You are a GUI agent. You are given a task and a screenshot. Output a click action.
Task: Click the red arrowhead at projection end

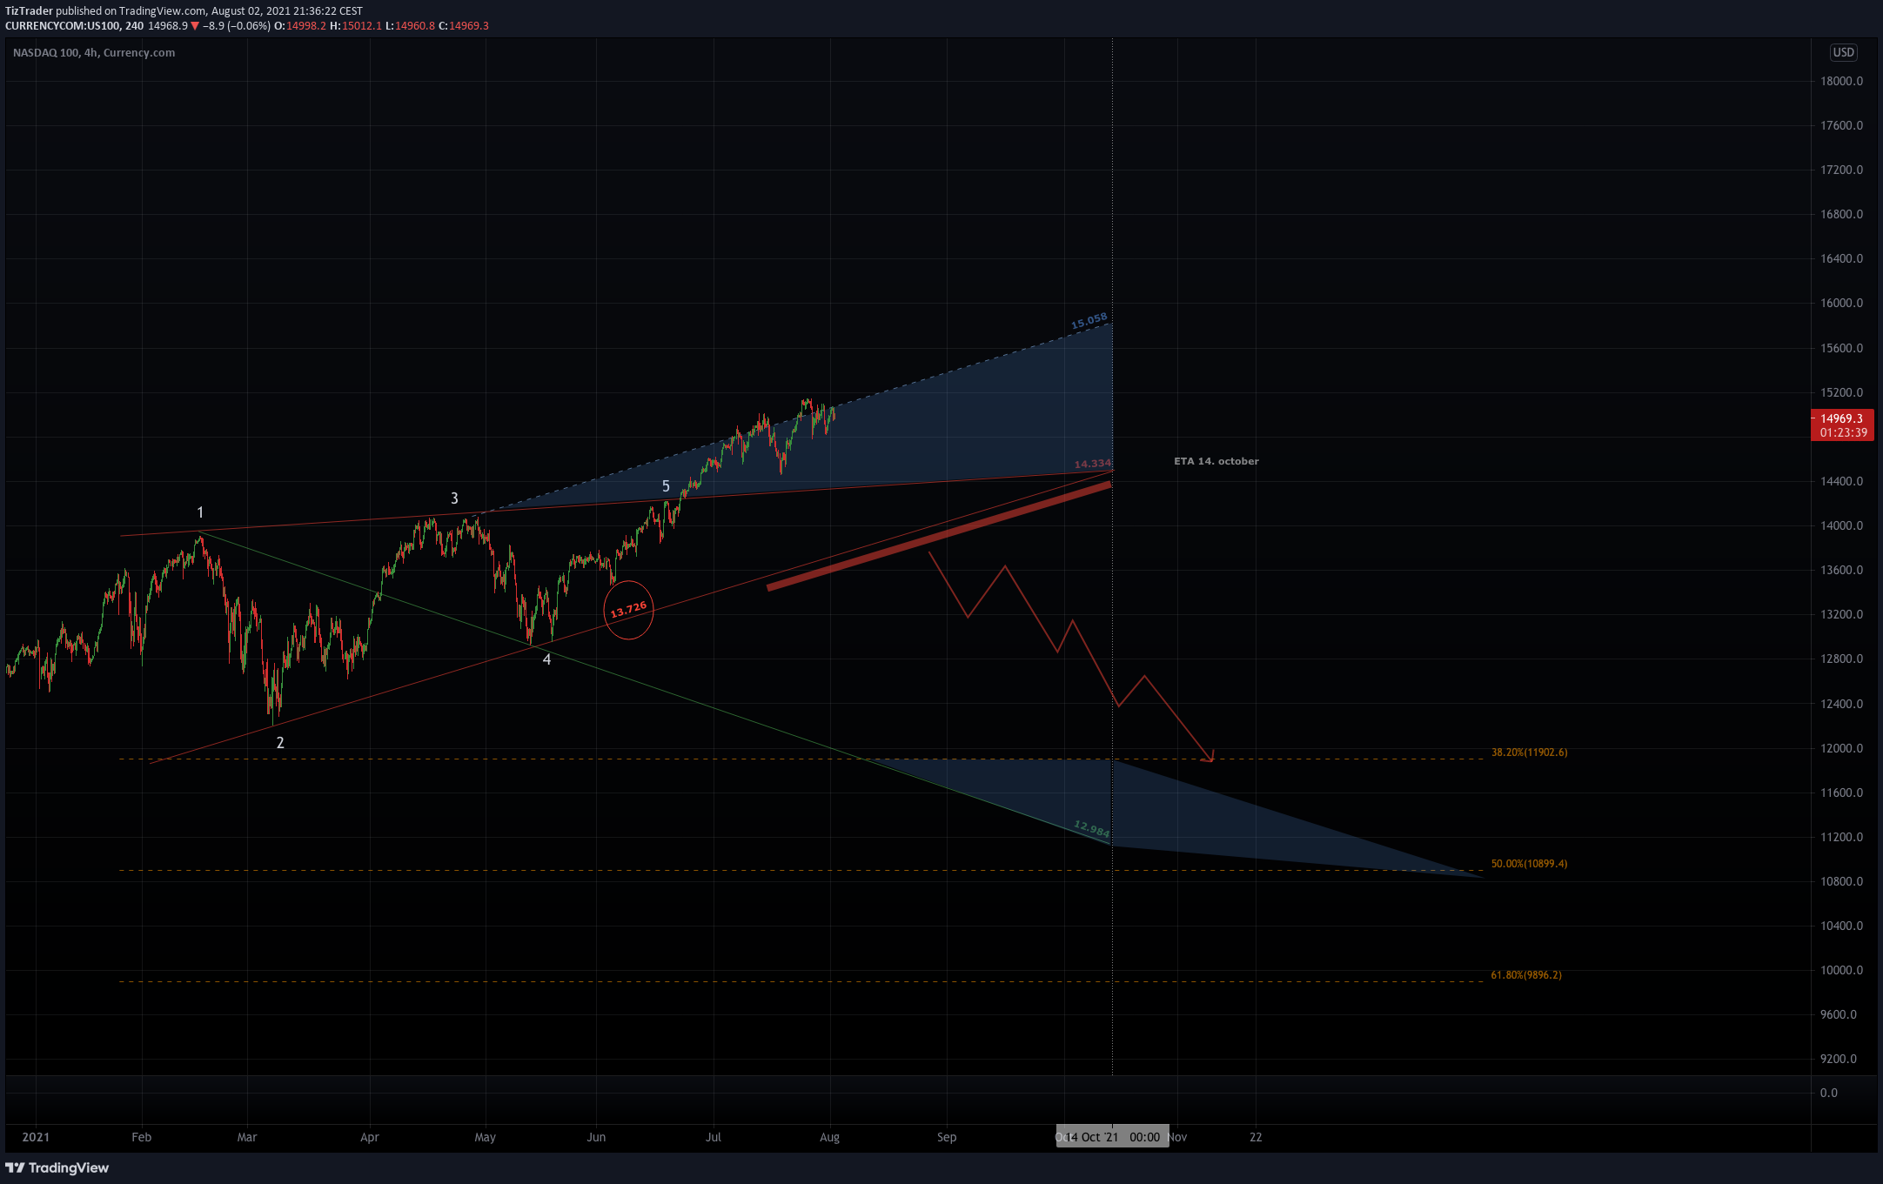pyautogui.click(x=1209, y=757)
